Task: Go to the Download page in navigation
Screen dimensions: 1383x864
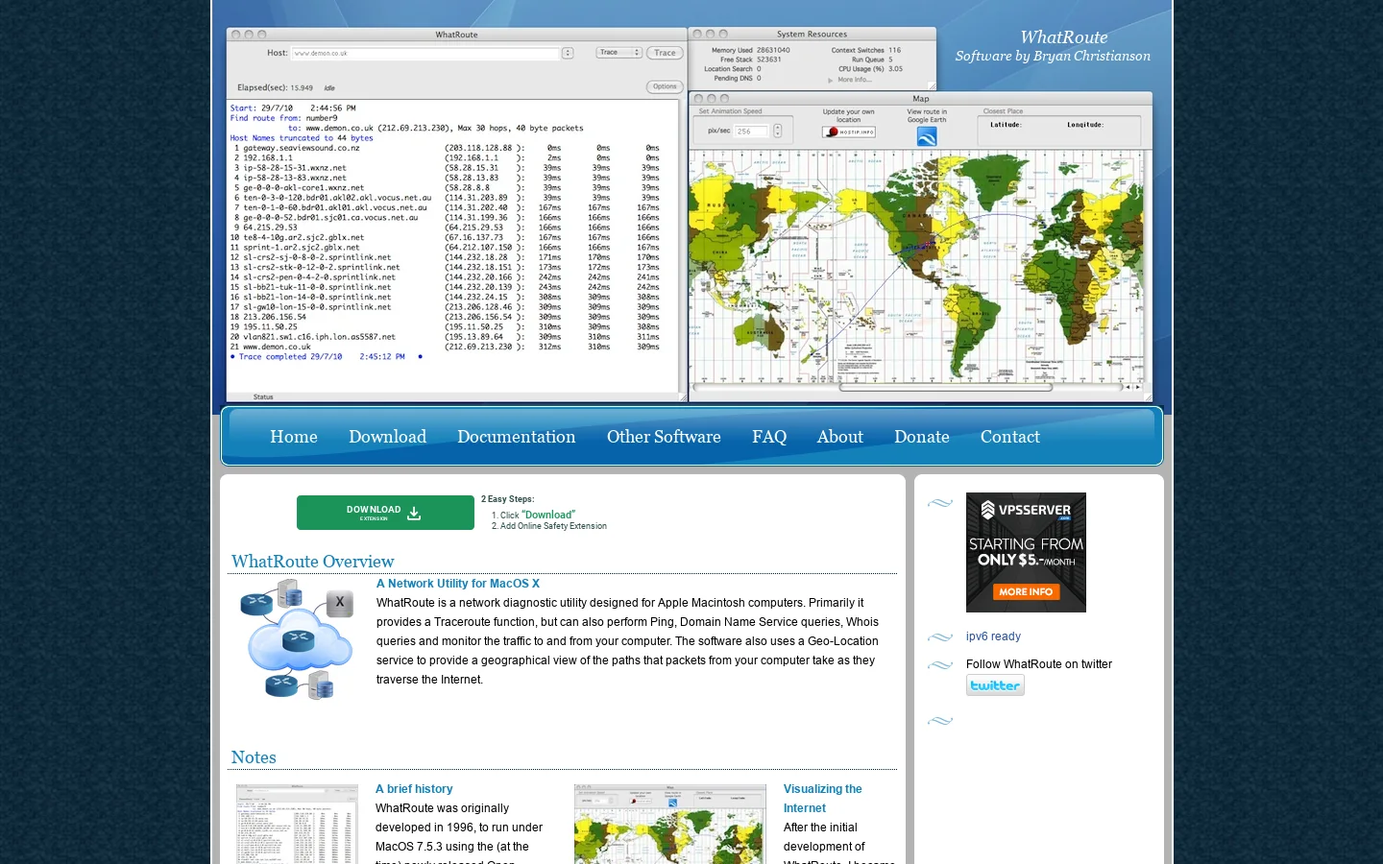Action: [387, 437]
